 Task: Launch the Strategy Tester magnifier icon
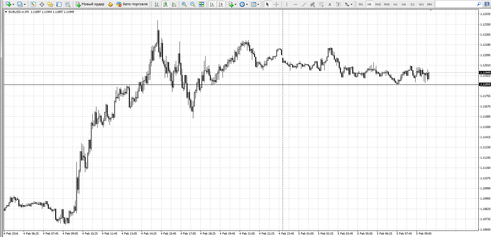tap(68, 4)
